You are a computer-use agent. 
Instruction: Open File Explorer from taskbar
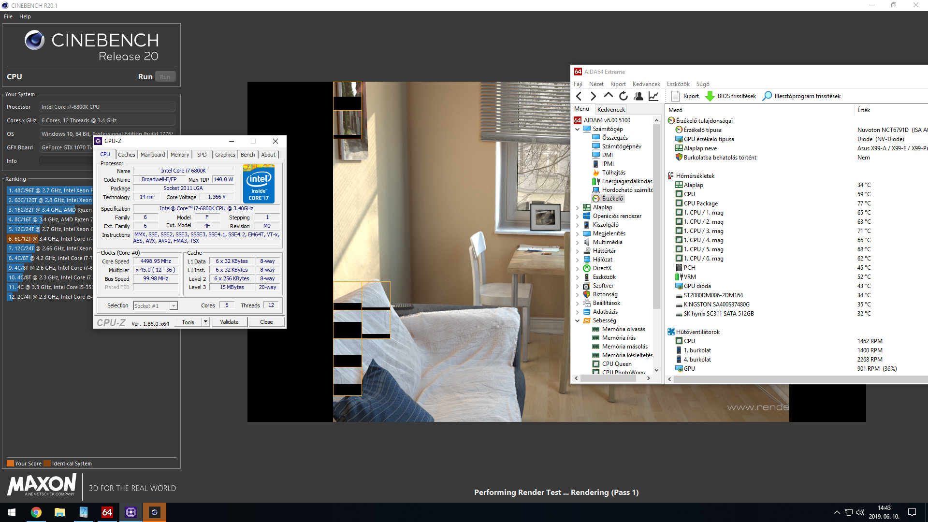point(60,512)
